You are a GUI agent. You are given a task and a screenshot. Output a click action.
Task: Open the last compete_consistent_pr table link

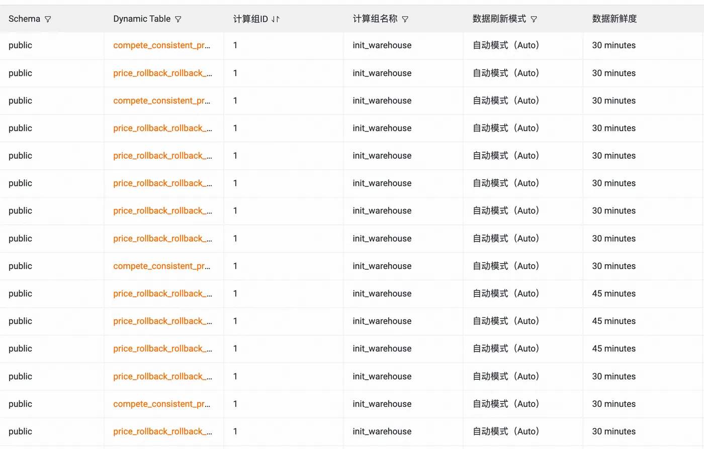click(161, 404)
